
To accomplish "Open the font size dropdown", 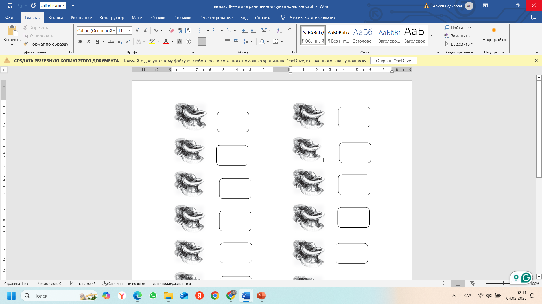I will click(130, 30).
